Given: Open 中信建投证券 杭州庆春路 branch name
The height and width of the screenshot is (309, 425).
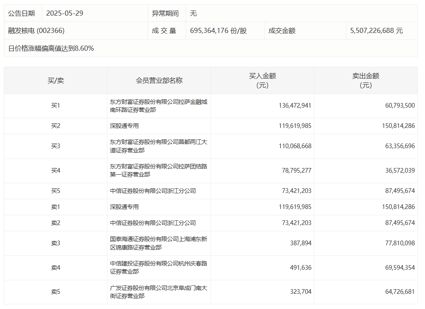Looking at the screenshot, I should point(159,268).
